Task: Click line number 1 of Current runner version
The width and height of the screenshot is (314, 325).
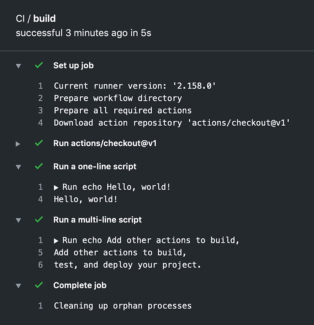Action: [41, 86]
